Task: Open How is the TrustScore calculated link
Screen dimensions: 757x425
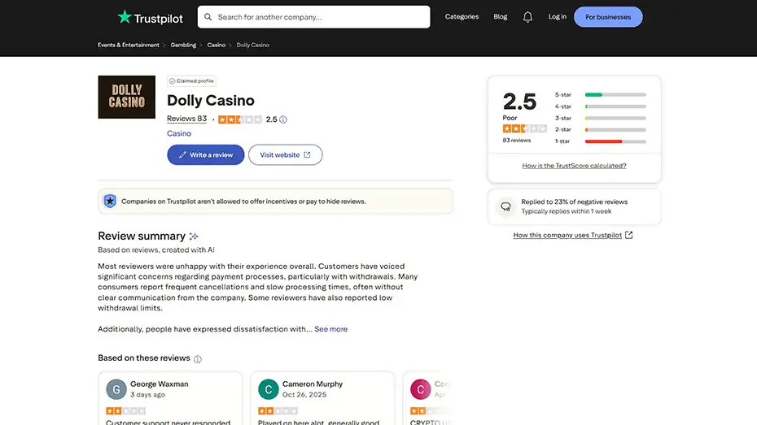Action: (574, 166)
